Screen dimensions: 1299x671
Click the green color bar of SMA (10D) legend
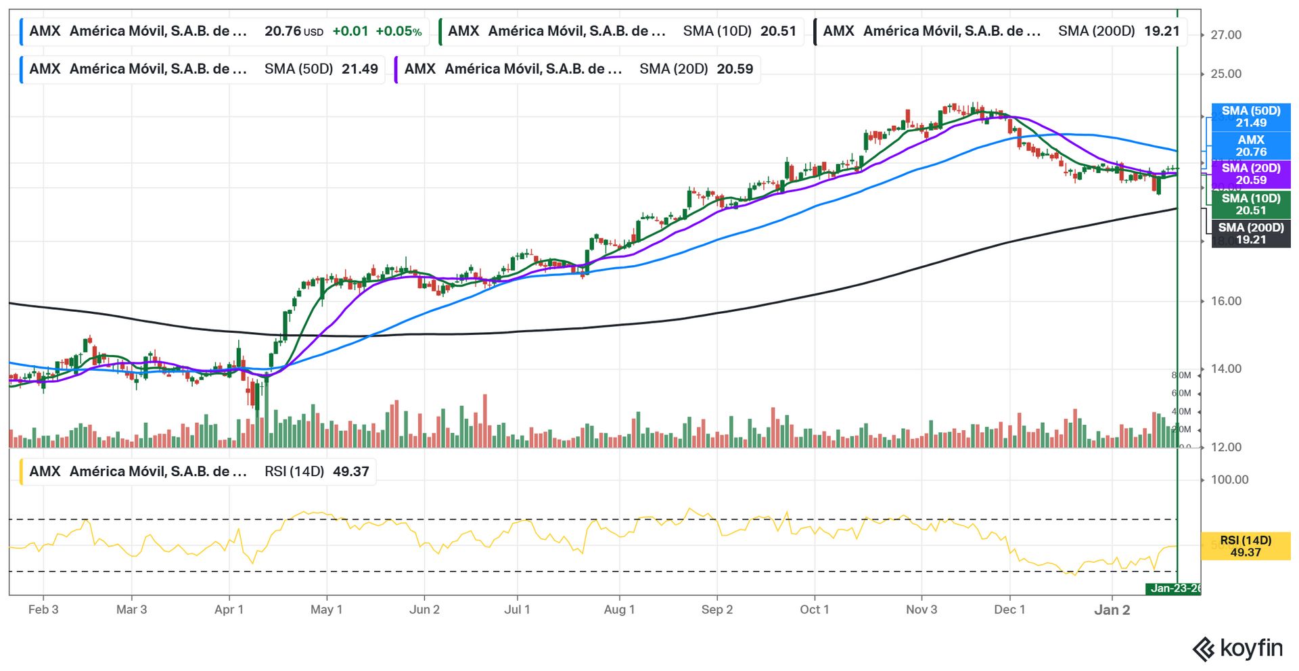coord(440,31)
